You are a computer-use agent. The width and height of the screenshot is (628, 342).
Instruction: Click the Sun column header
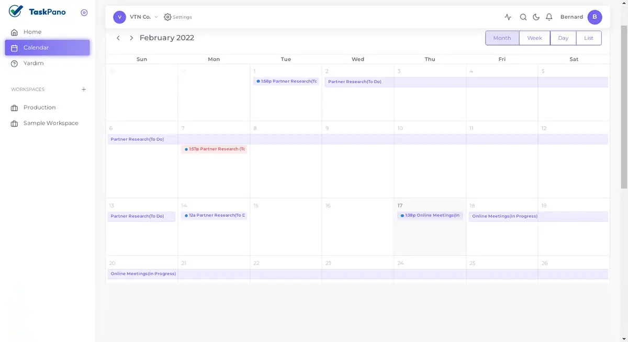coord(142,59)
